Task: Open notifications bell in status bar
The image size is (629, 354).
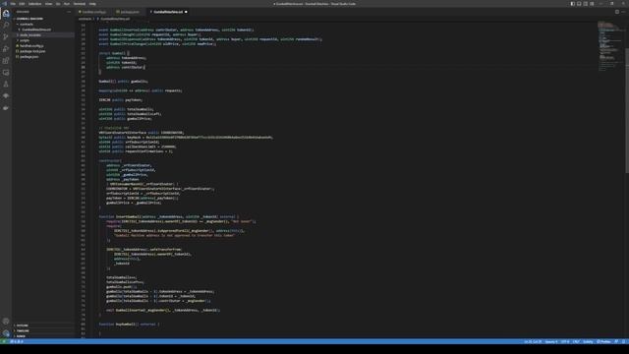Action: pyautogui.click(x=624, y=341)
